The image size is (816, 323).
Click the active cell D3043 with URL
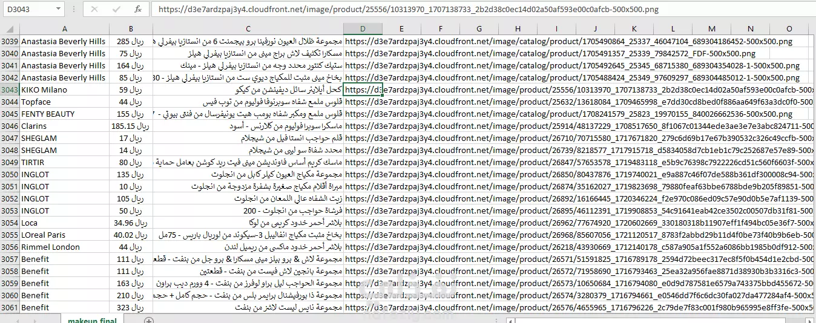pos(363,90)
